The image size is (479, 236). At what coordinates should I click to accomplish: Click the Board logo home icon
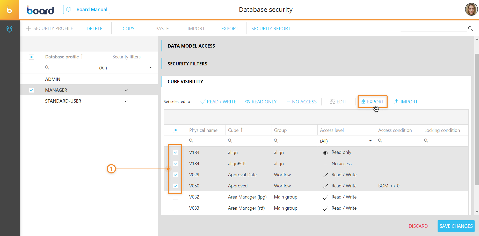point(10,10)
